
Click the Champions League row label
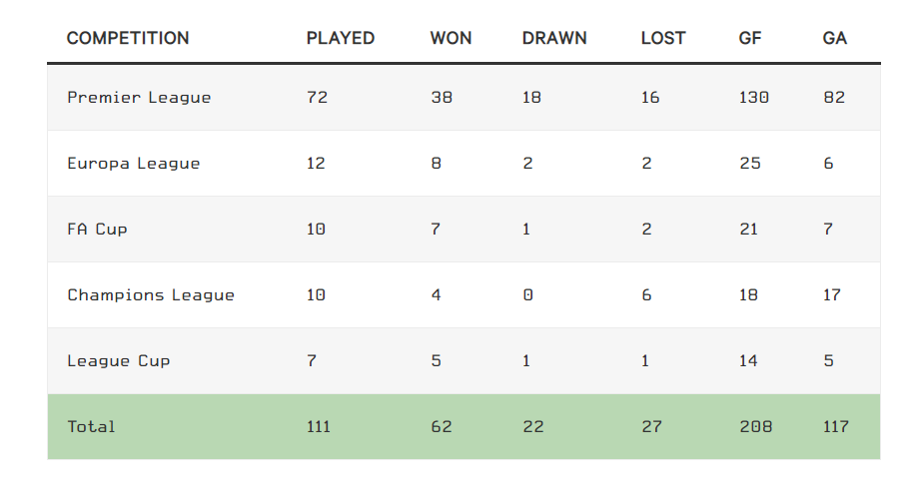[x=151, y=295]
